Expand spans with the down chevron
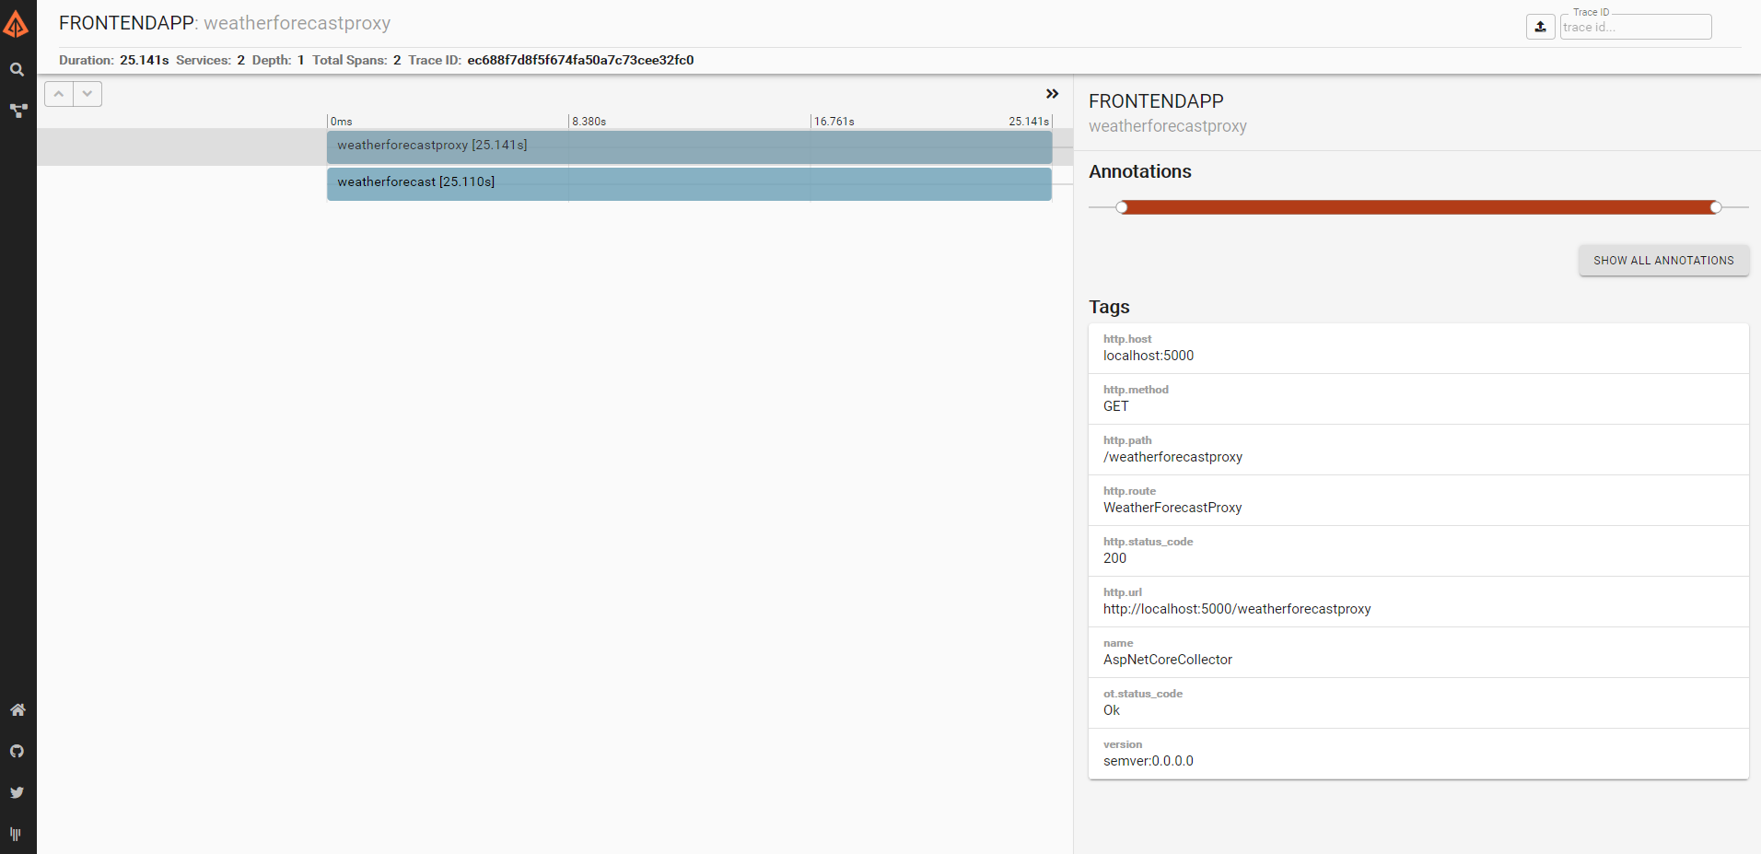1761x854 pixels. click(87, 94)
